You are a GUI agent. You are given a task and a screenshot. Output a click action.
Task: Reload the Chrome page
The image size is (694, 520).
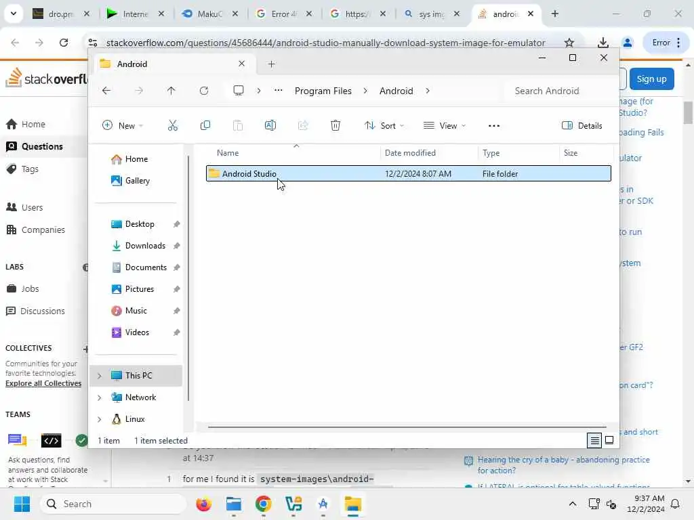coord(64,43)
